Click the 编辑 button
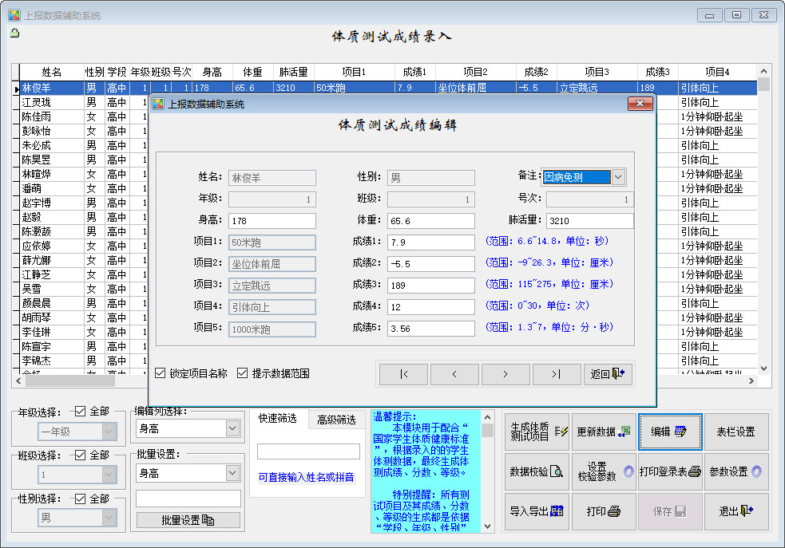The height and width of the screenshot is (548, 785). coord(670,432)
